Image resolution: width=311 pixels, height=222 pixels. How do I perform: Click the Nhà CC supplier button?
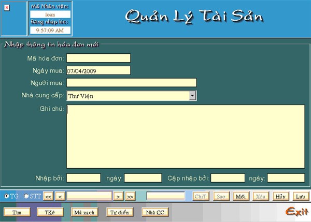coord(155,212)
